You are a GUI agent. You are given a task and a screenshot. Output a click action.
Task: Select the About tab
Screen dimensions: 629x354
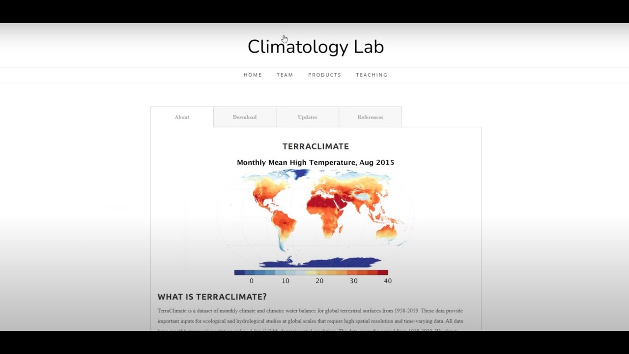coord(182,117)
